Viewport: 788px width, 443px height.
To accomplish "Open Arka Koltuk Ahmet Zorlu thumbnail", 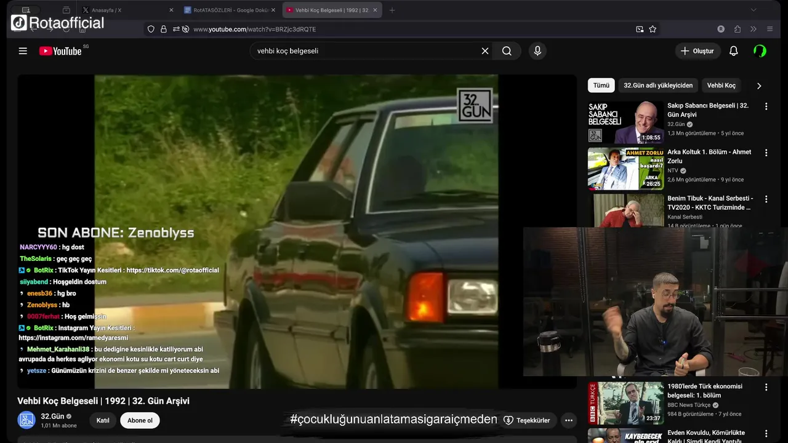I will point(625,169).
